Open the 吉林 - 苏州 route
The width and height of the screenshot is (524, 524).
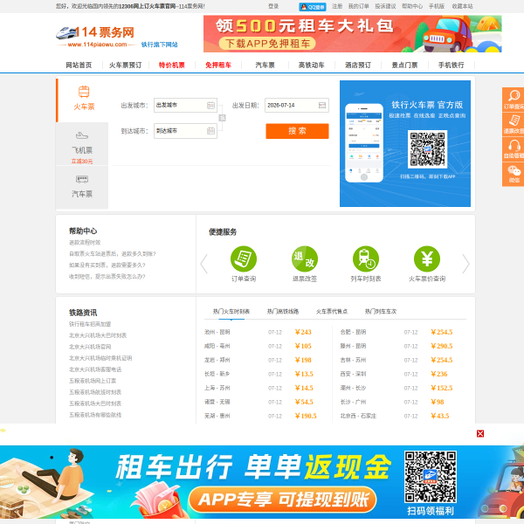coord(353,360)
